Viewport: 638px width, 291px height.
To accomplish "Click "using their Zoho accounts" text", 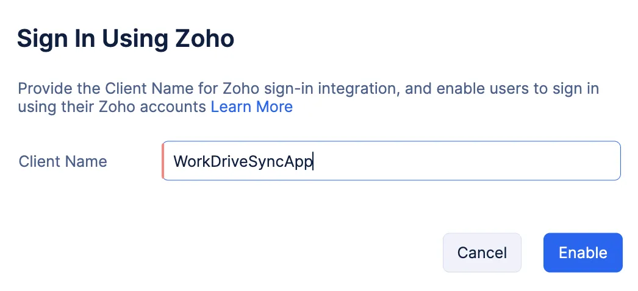I will coord(112,107).
